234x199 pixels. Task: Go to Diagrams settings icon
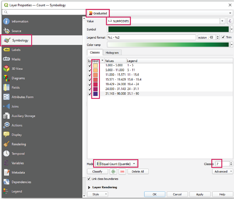tap(7, 78)
